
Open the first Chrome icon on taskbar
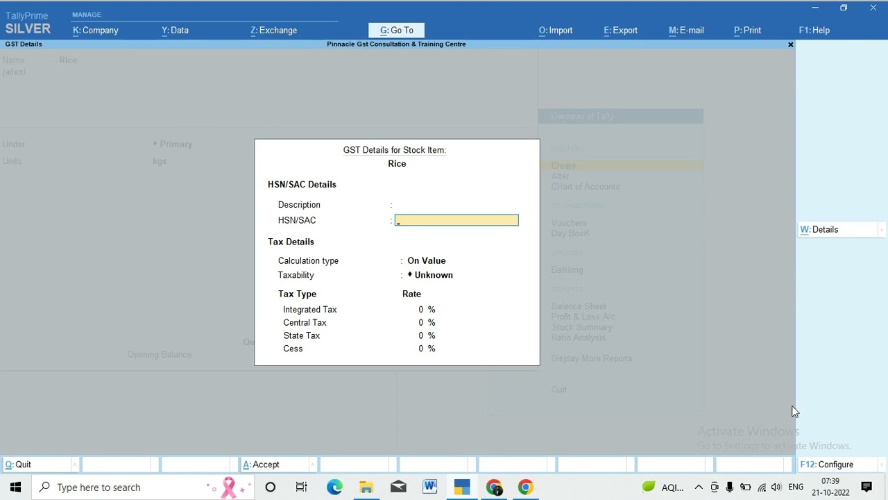[494, 487]
